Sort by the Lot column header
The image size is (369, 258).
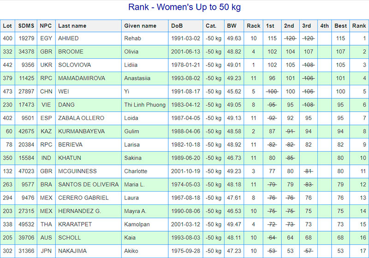pyautogui.click(x=7, y=26)
